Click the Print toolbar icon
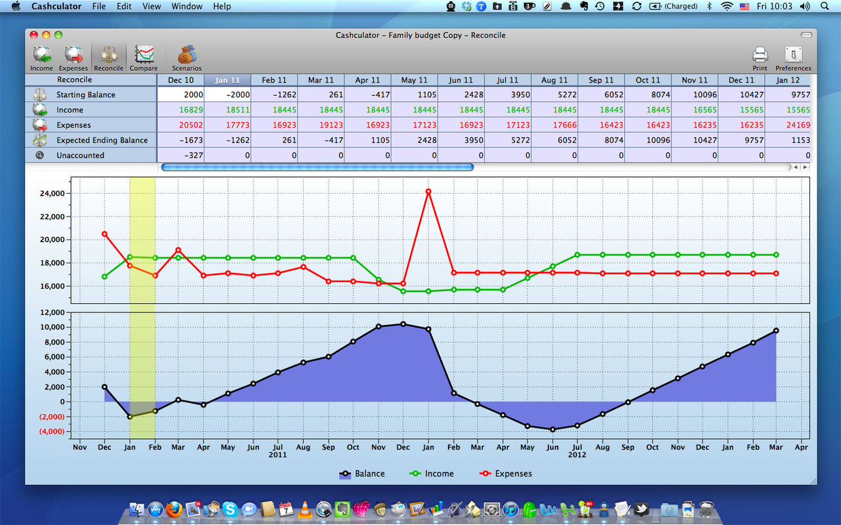 760,58
